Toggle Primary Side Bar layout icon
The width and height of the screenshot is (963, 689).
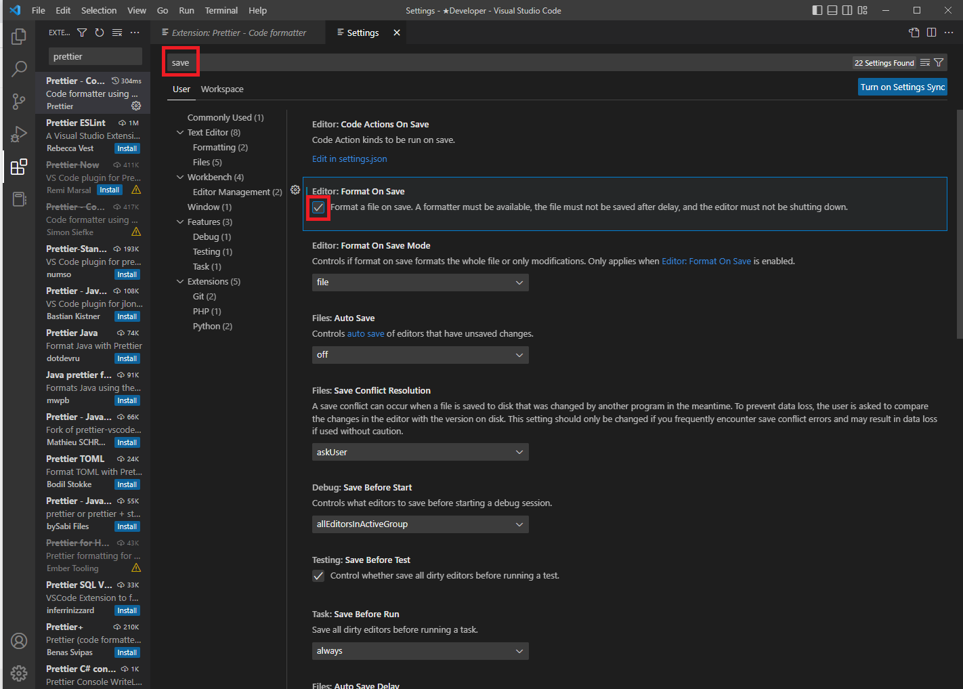[817, 10]
